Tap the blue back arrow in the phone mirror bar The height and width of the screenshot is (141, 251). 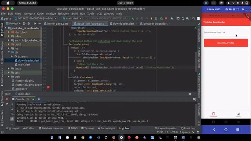coord(214,130)
